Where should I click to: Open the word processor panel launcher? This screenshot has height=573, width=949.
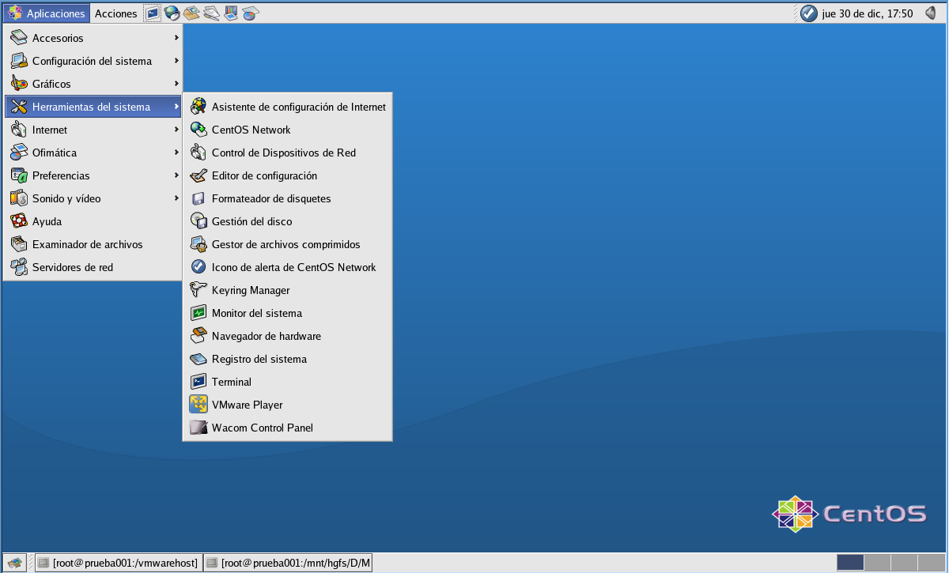click(x=211, y=13)
